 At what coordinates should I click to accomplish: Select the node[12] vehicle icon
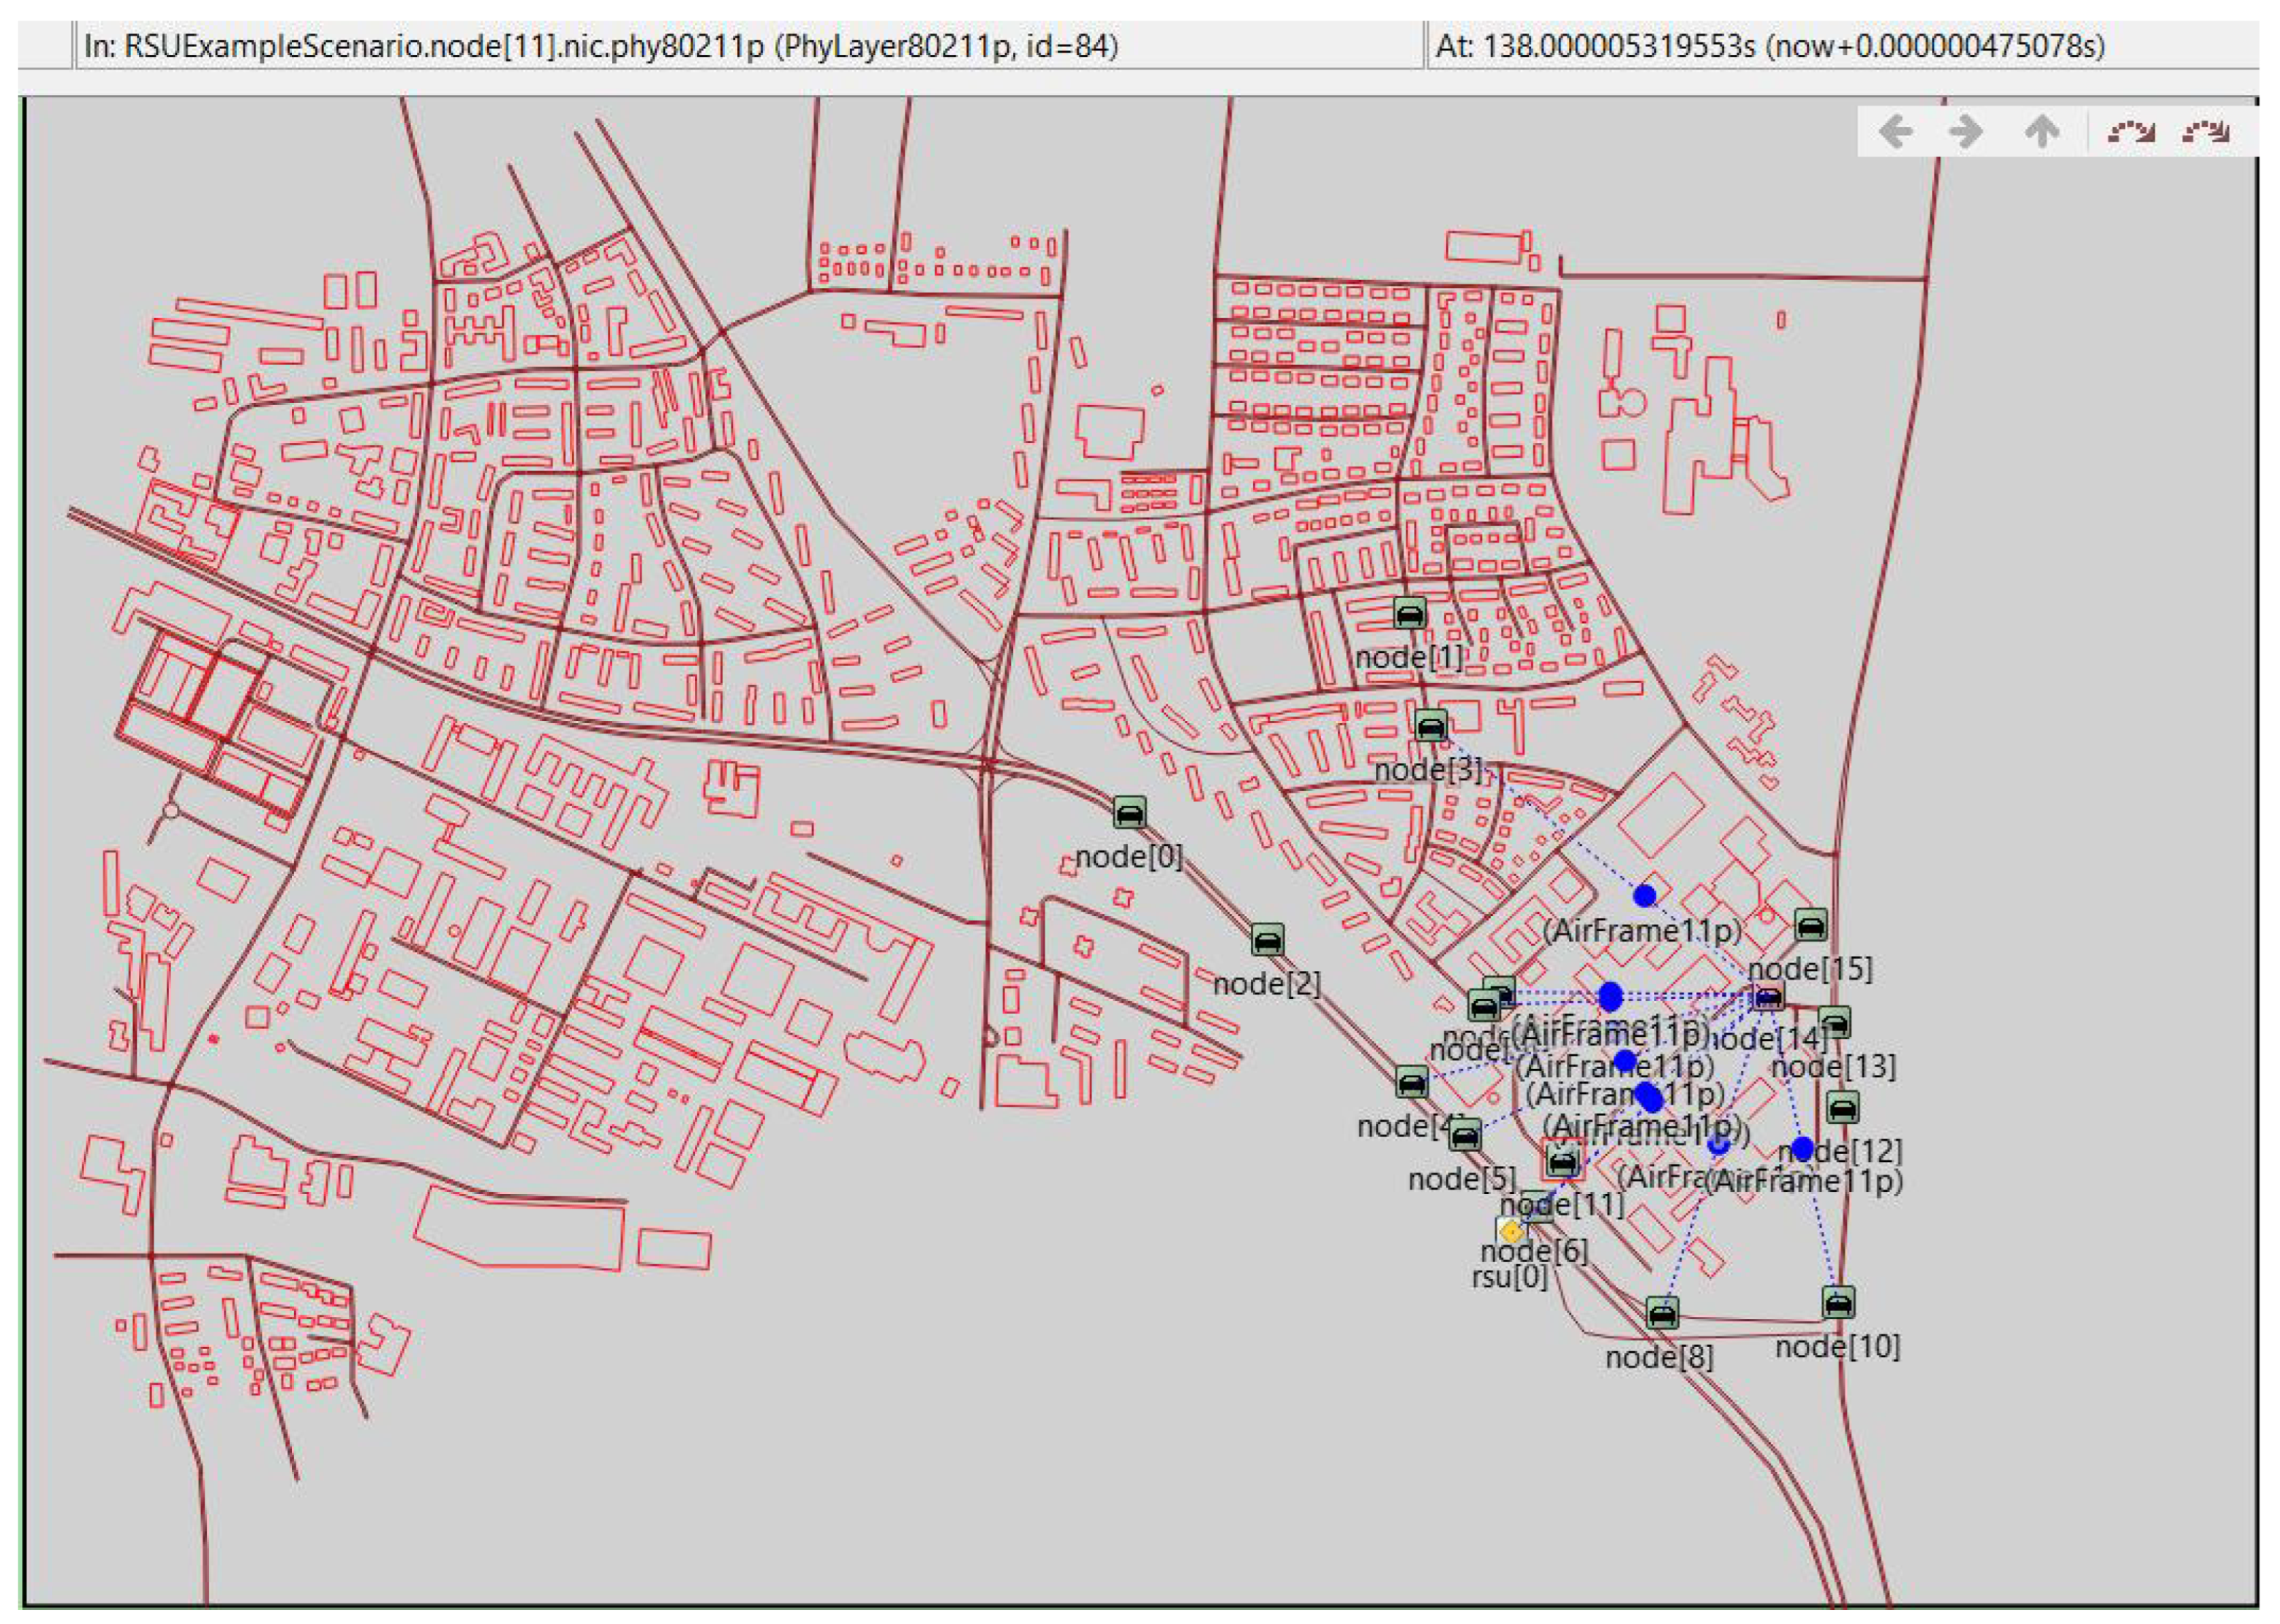click(1842, 1107)
